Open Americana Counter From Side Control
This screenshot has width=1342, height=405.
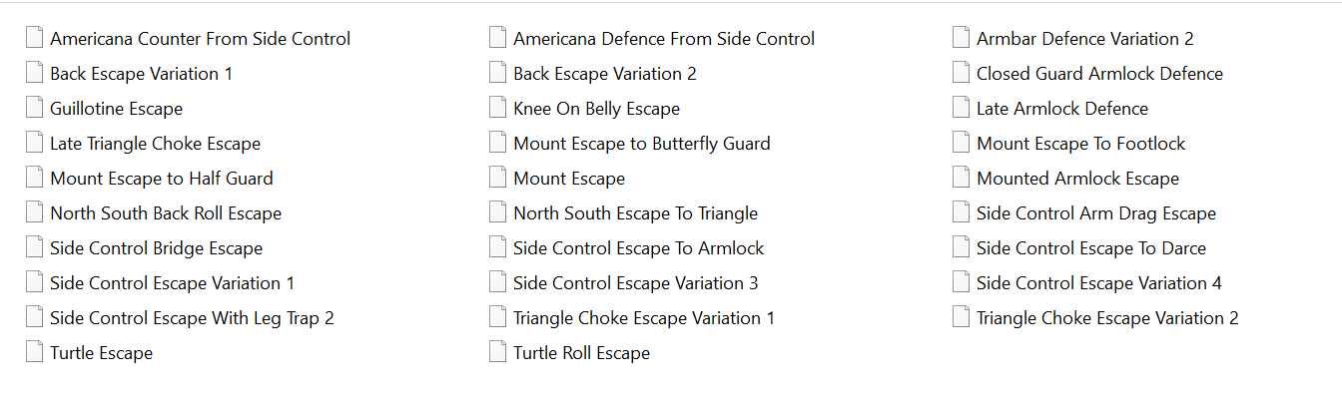point(200,39)
